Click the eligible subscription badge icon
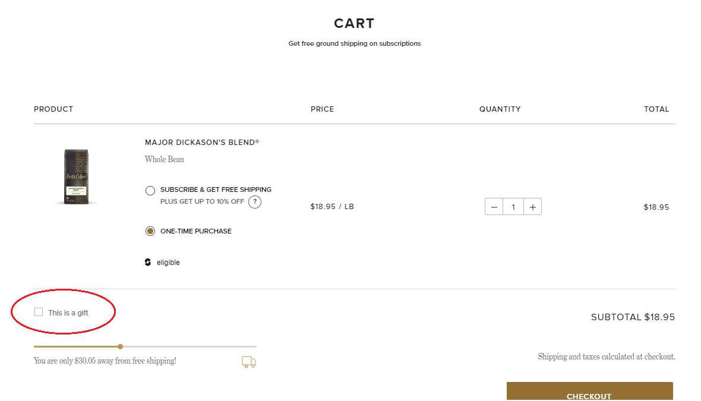The height and width of the screenshot is (401, 701). (x=148, y=263)
